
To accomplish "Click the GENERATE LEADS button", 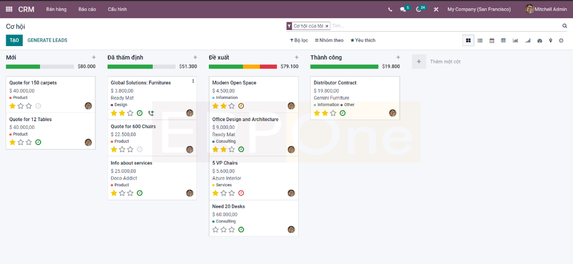I will tap(47, 41).
